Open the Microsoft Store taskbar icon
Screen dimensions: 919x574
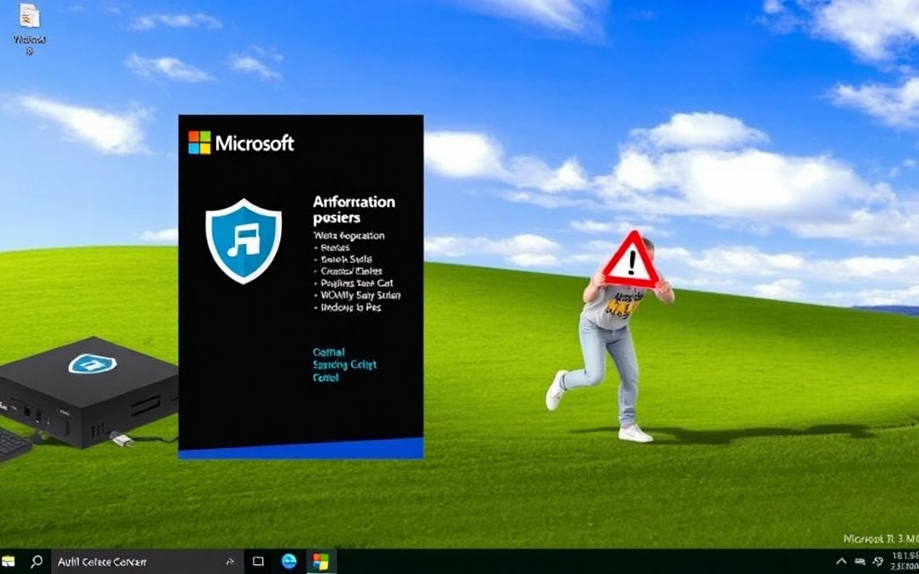pos(319,561)
